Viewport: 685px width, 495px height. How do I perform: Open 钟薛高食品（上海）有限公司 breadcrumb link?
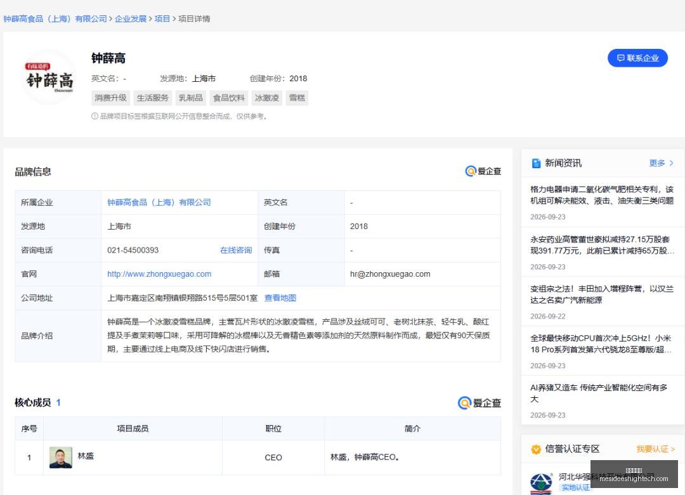point(55,19)
